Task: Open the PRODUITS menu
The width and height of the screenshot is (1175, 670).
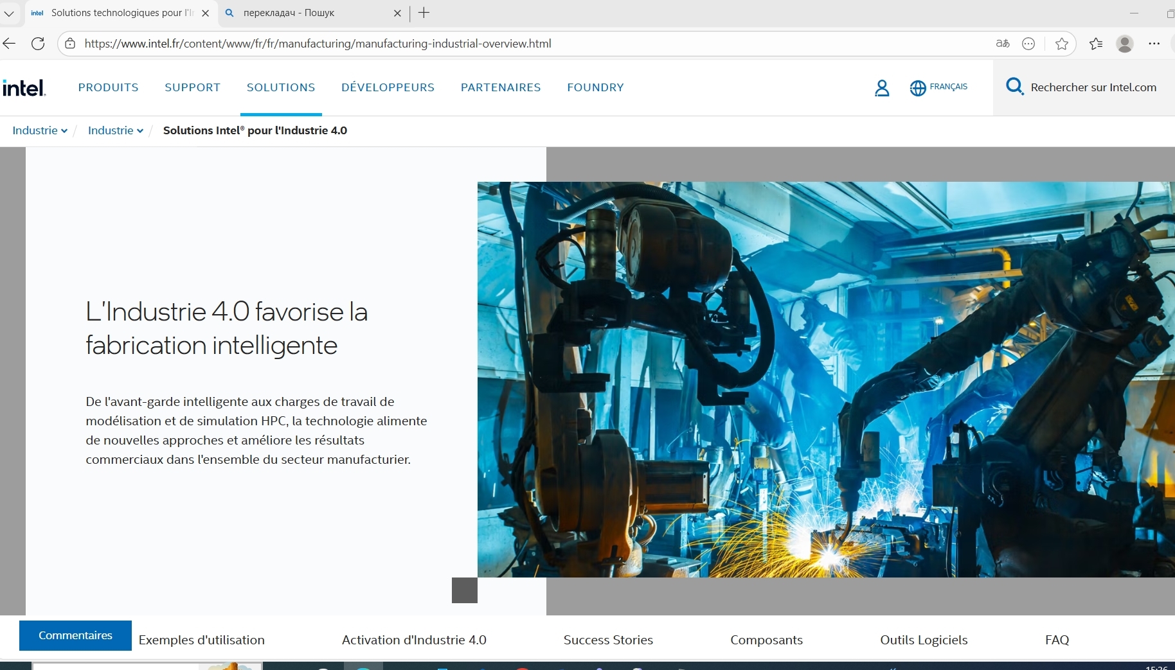Action: coord(109,87)
